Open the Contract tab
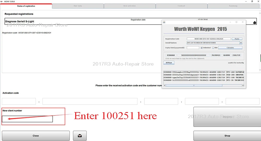The width and height of the screenshot is (261, 141). 181,6
